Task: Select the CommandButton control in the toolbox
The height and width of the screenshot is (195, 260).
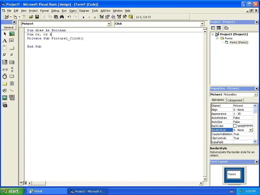Action: 12,48
